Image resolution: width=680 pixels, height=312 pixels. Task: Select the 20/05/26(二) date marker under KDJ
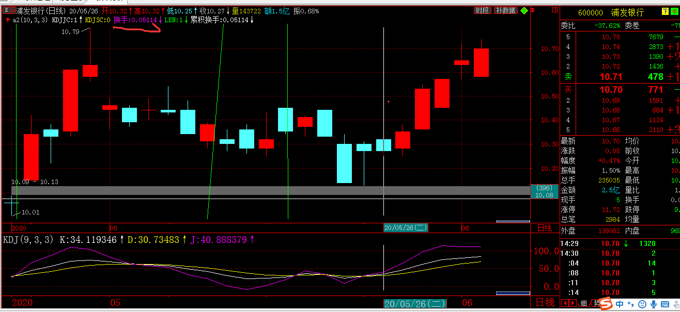415,303
